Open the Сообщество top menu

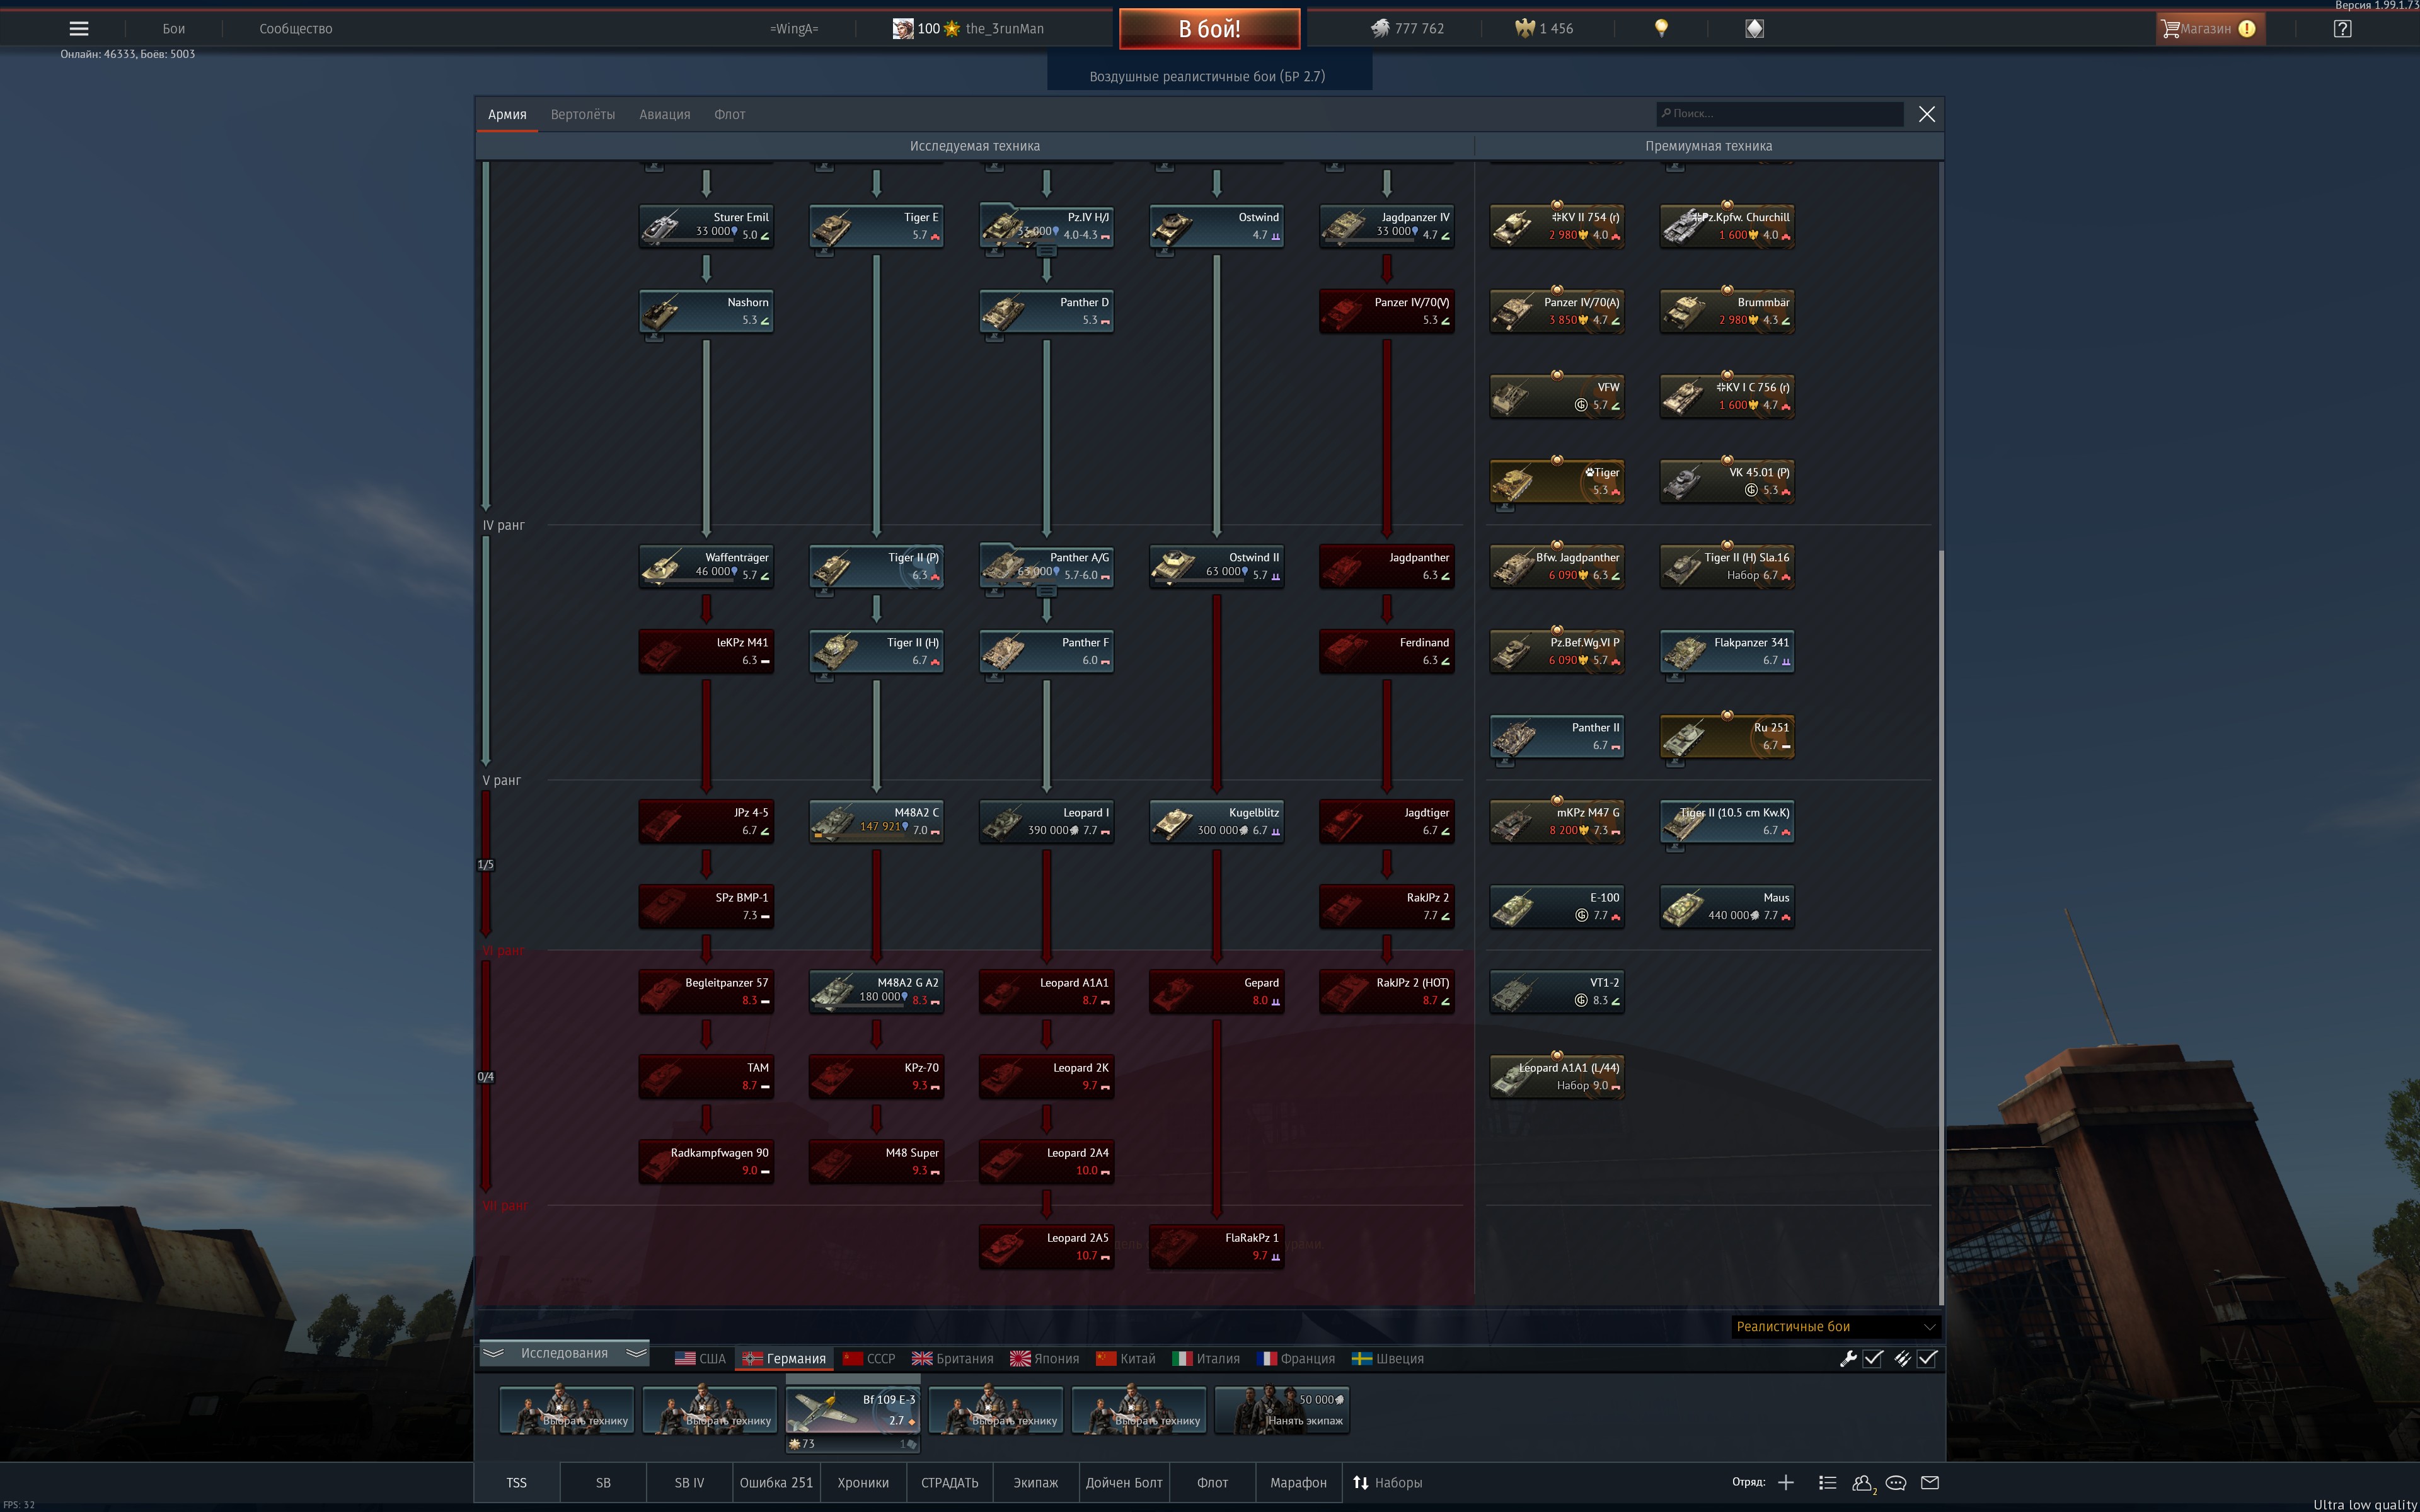point(295,29)
